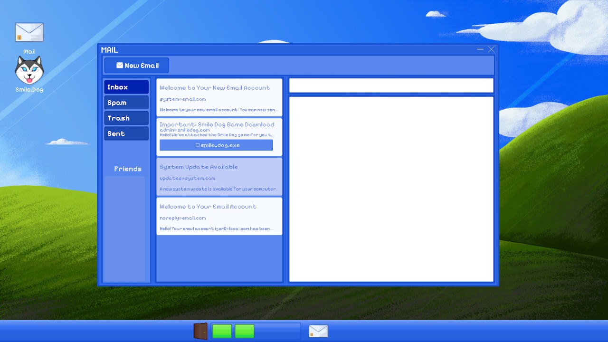Click the envelope icon in the taskbar

(318, 331)
